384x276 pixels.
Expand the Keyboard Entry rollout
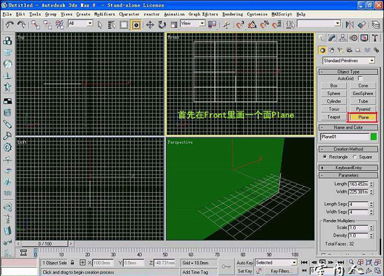(348, 167)
